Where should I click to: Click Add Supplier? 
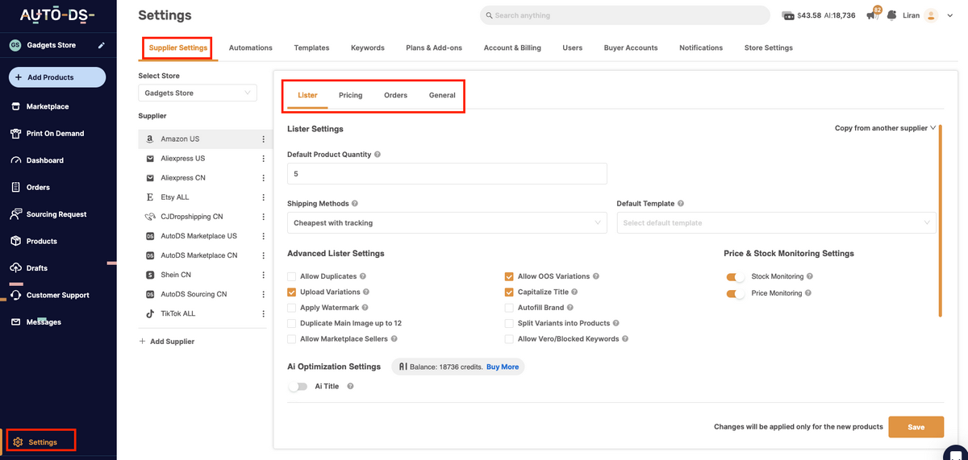[167, 342]
